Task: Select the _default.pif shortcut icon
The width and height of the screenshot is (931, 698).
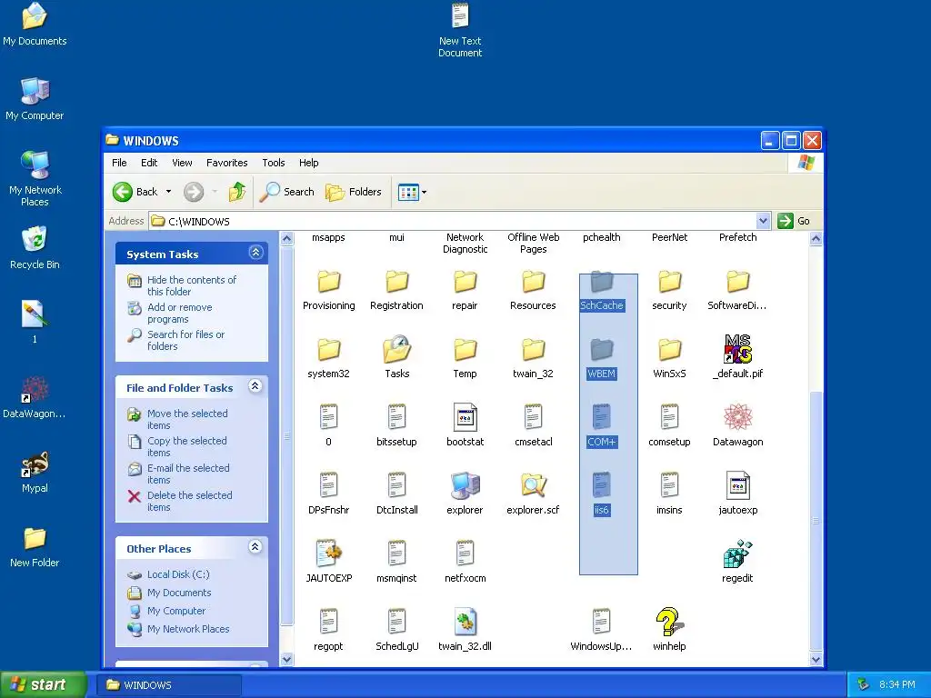Action: pos(737,348)
